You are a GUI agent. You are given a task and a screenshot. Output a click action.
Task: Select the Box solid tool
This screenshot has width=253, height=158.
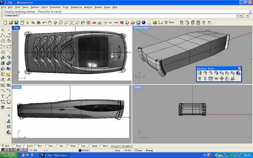coord(3,63)
